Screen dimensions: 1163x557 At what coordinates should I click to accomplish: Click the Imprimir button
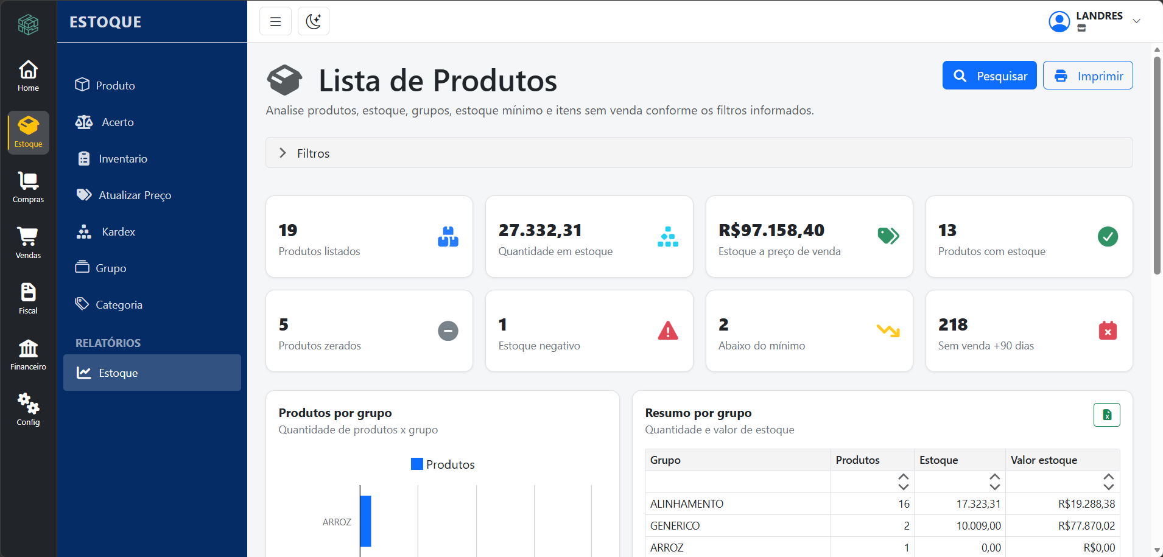1087,75
